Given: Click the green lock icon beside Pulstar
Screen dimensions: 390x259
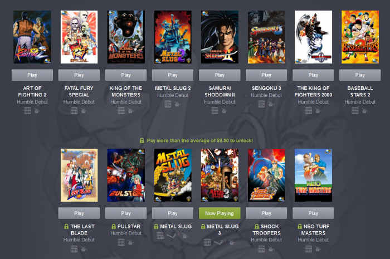Looking at the screenshot, I should pos(114,227).
